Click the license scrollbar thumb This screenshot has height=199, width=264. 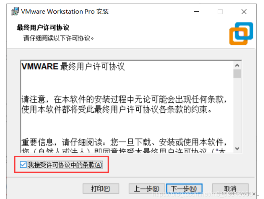point(237,73)
